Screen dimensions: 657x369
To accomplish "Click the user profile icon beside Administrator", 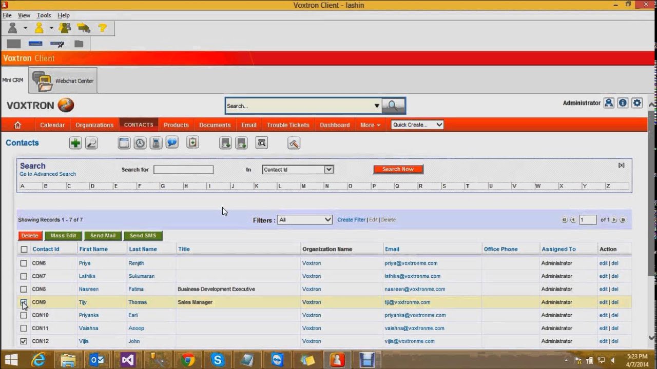I will [x=609, y=103].
